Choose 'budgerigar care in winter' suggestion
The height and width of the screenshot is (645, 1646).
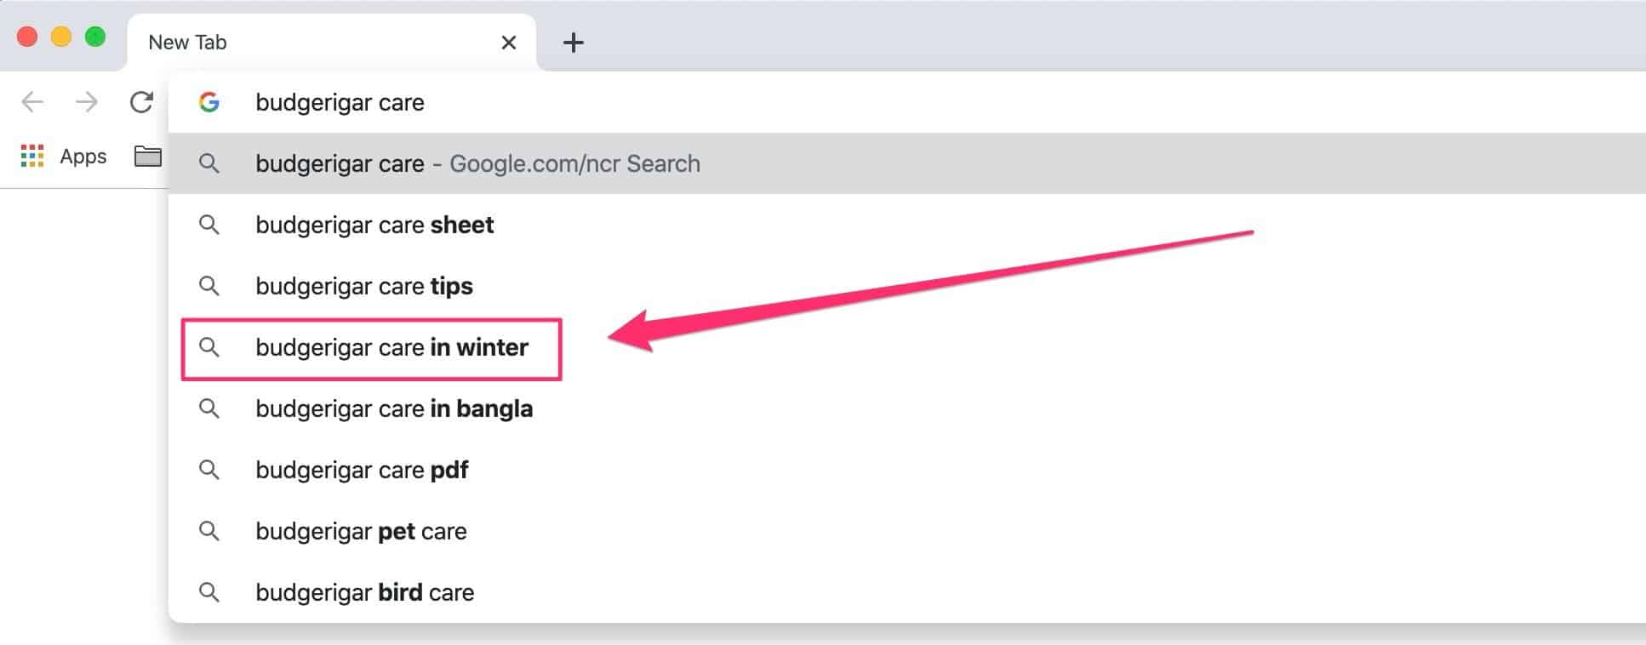(391, 347)
